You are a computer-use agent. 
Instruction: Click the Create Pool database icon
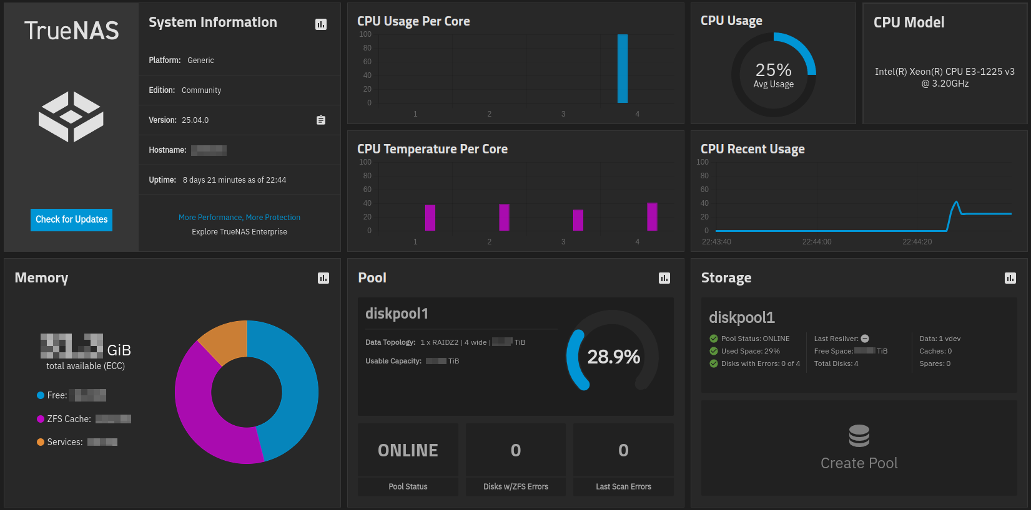(859, 436)
